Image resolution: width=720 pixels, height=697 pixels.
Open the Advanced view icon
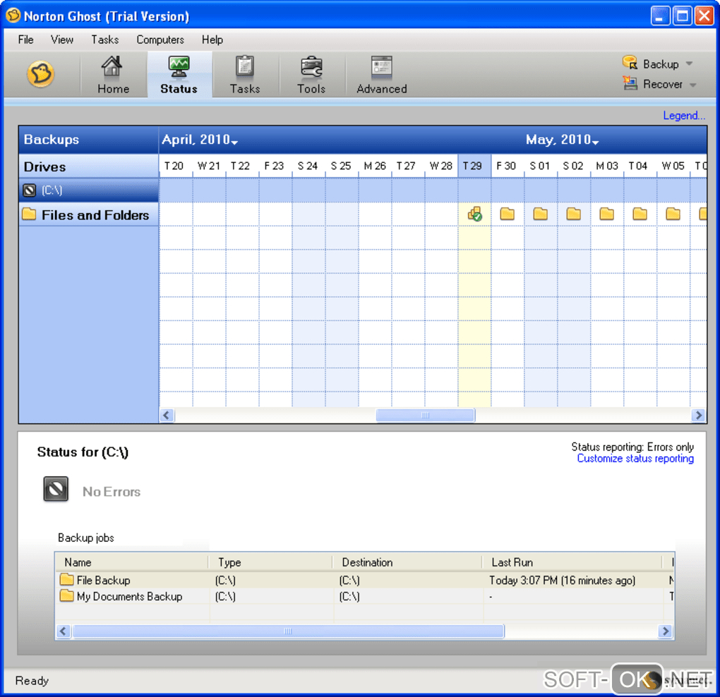point(382,66)
